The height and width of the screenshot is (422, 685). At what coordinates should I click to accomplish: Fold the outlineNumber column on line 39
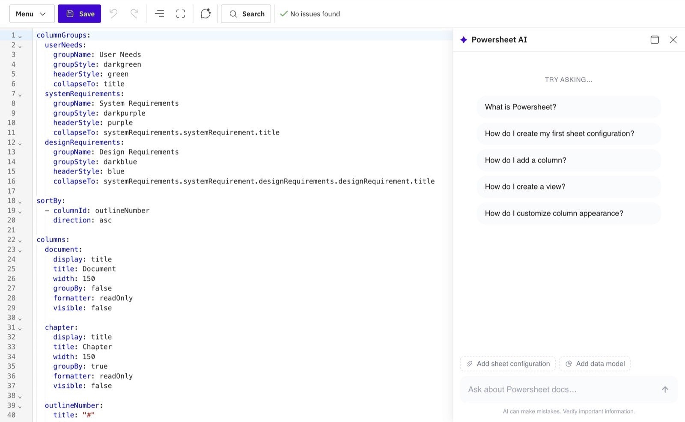pos(20,406)
